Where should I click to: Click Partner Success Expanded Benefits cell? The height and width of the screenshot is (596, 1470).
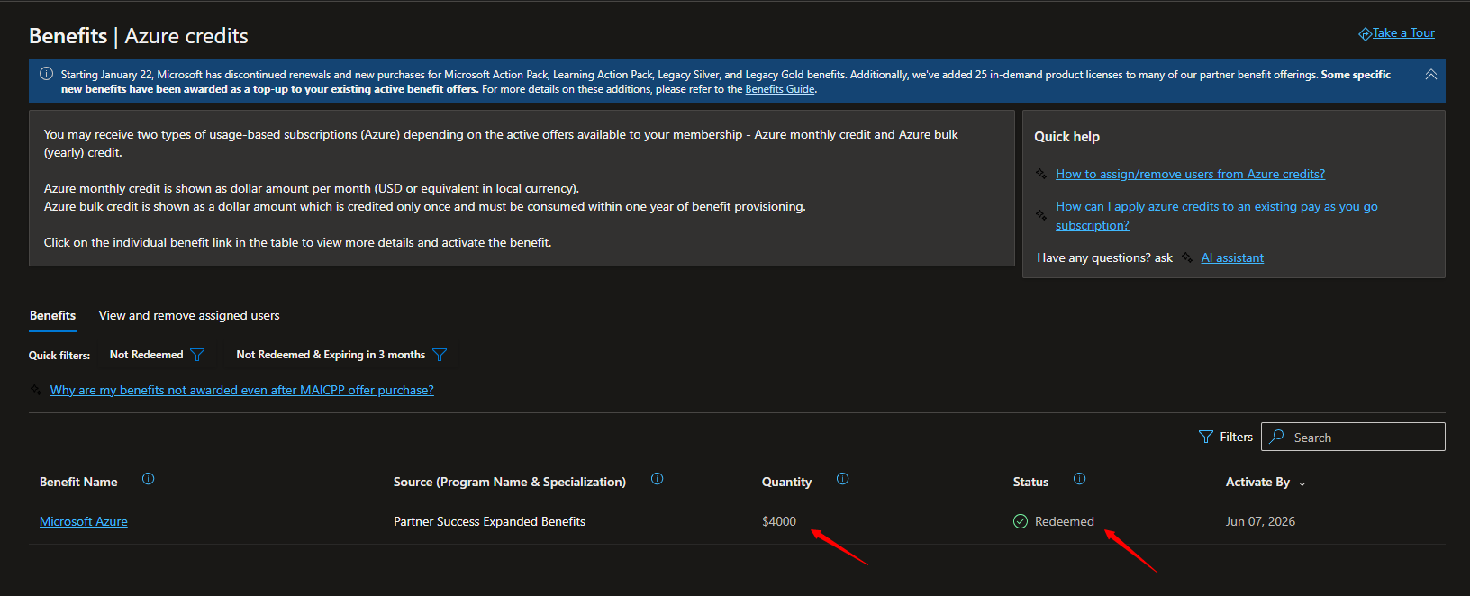click(489, 521)
